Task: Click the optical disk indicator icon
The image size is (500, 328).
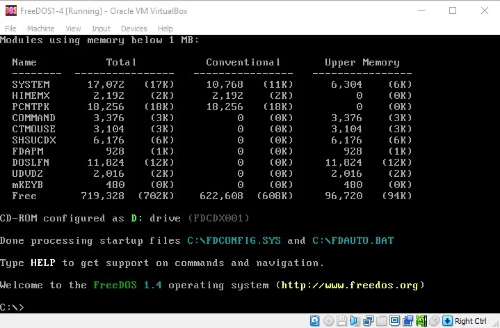Action: [x=328, y=320]
